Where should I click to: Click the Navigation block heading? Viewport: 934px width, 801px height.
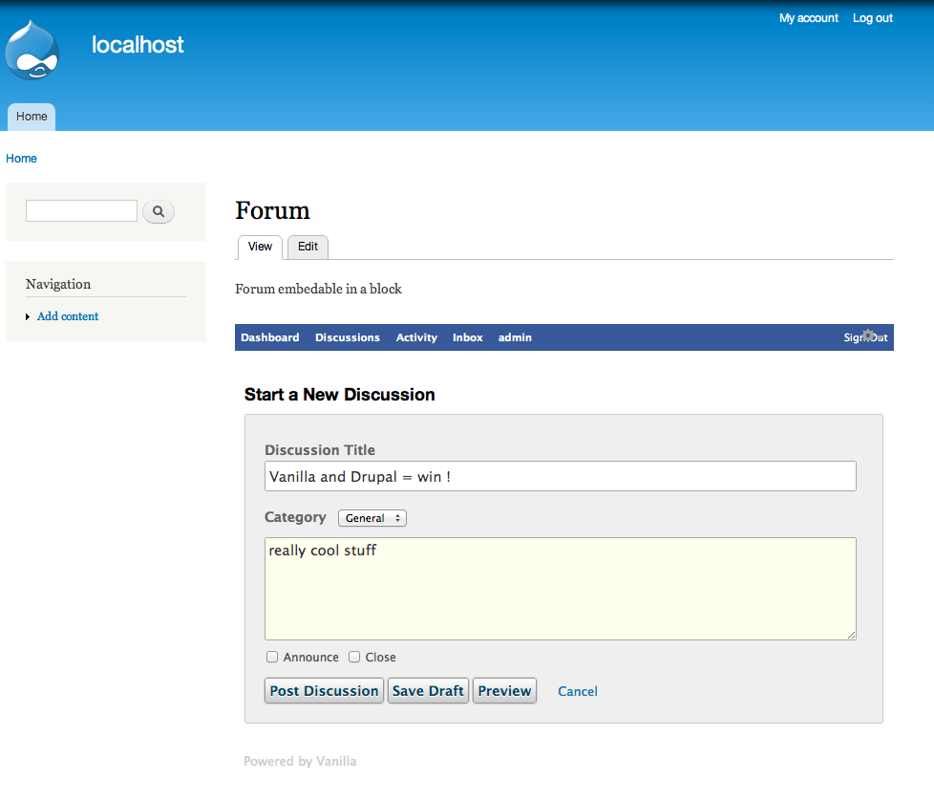pyautogui.click(x=58, y=284)
